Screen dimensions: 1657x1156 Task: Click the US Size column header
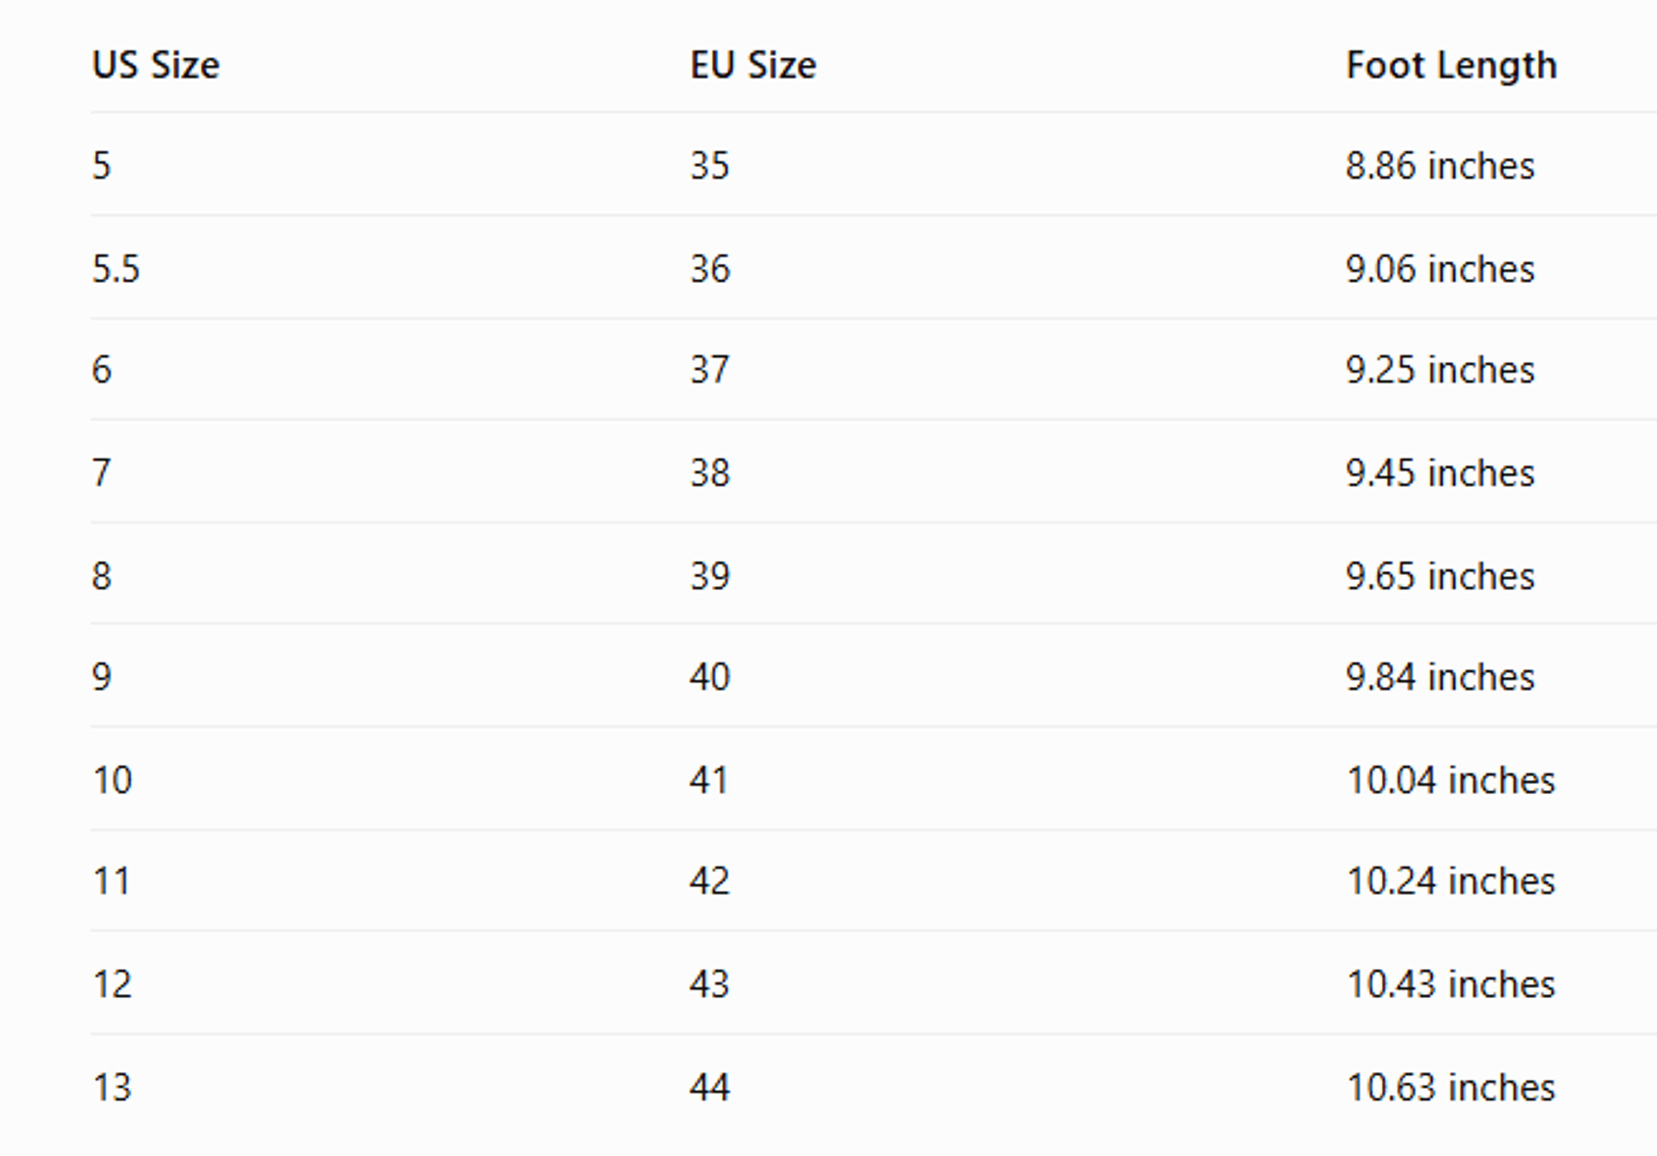click(156, 66)
